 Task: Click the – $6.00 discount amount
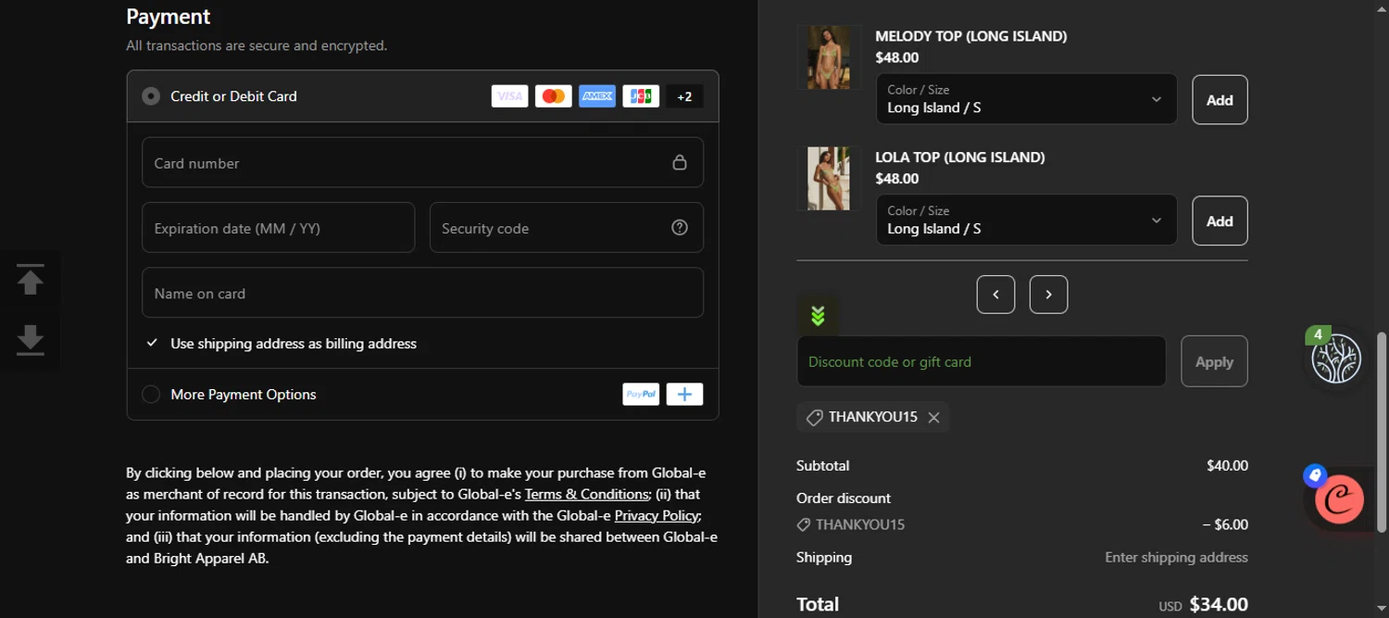point(1225,524)
